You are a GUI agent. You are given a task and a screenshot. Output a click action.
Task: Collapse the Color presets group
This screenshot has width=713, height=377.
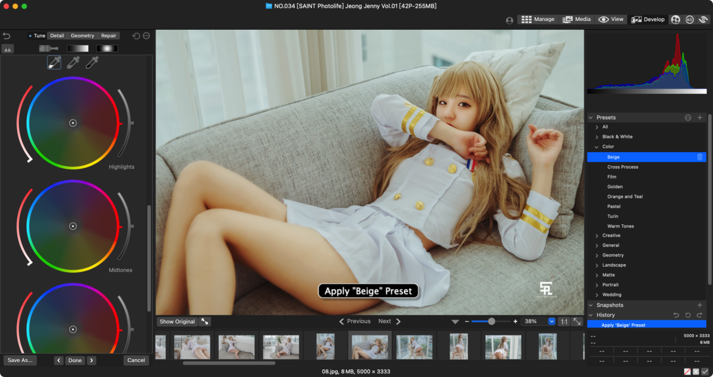tap(597, 147)
